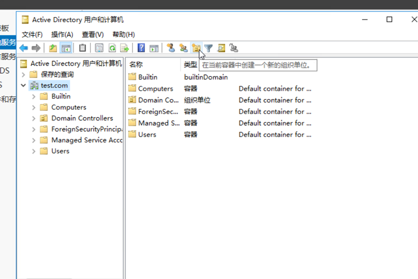
Task: Select Users in the left tree
Action: coord(60,151)
